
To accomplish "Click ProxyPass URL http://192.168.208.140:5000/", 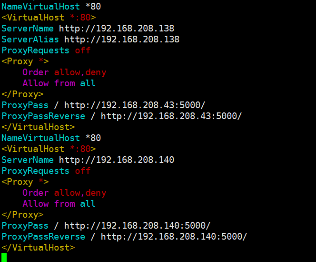I will 137,226.
